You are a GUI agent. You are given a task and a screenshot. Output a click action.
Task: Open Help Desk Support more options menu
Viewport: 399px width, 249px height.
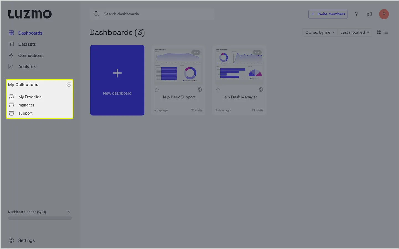[x=196, y=52]
